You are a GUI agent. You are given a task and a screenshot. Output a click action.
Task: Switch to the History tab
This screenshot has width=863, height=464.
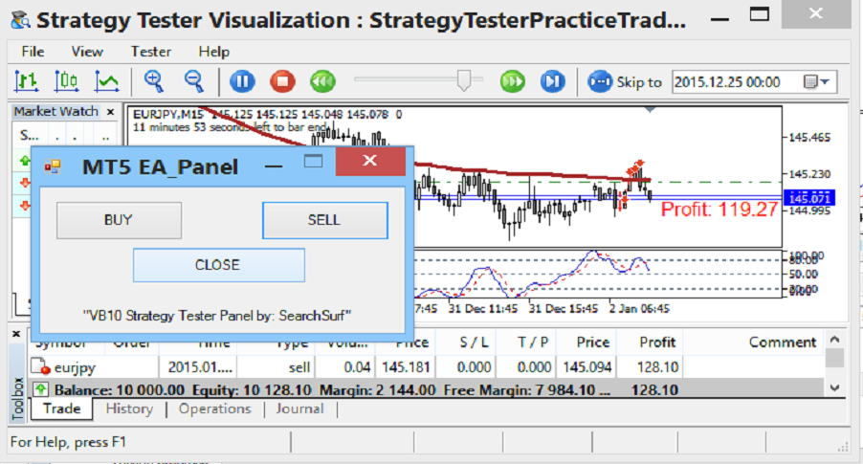(129, 409)
